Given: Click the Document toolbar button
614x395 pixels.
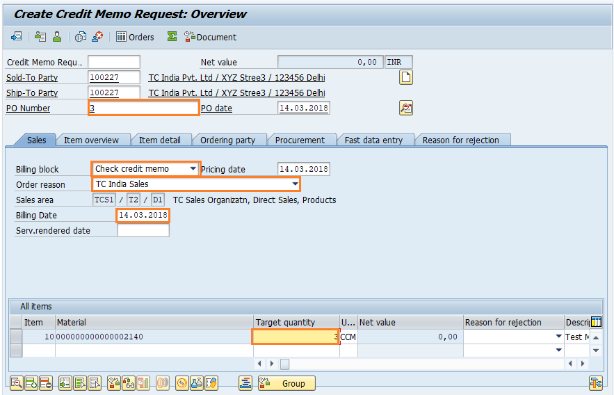Looking at the screenshot, I should [211, 37].
